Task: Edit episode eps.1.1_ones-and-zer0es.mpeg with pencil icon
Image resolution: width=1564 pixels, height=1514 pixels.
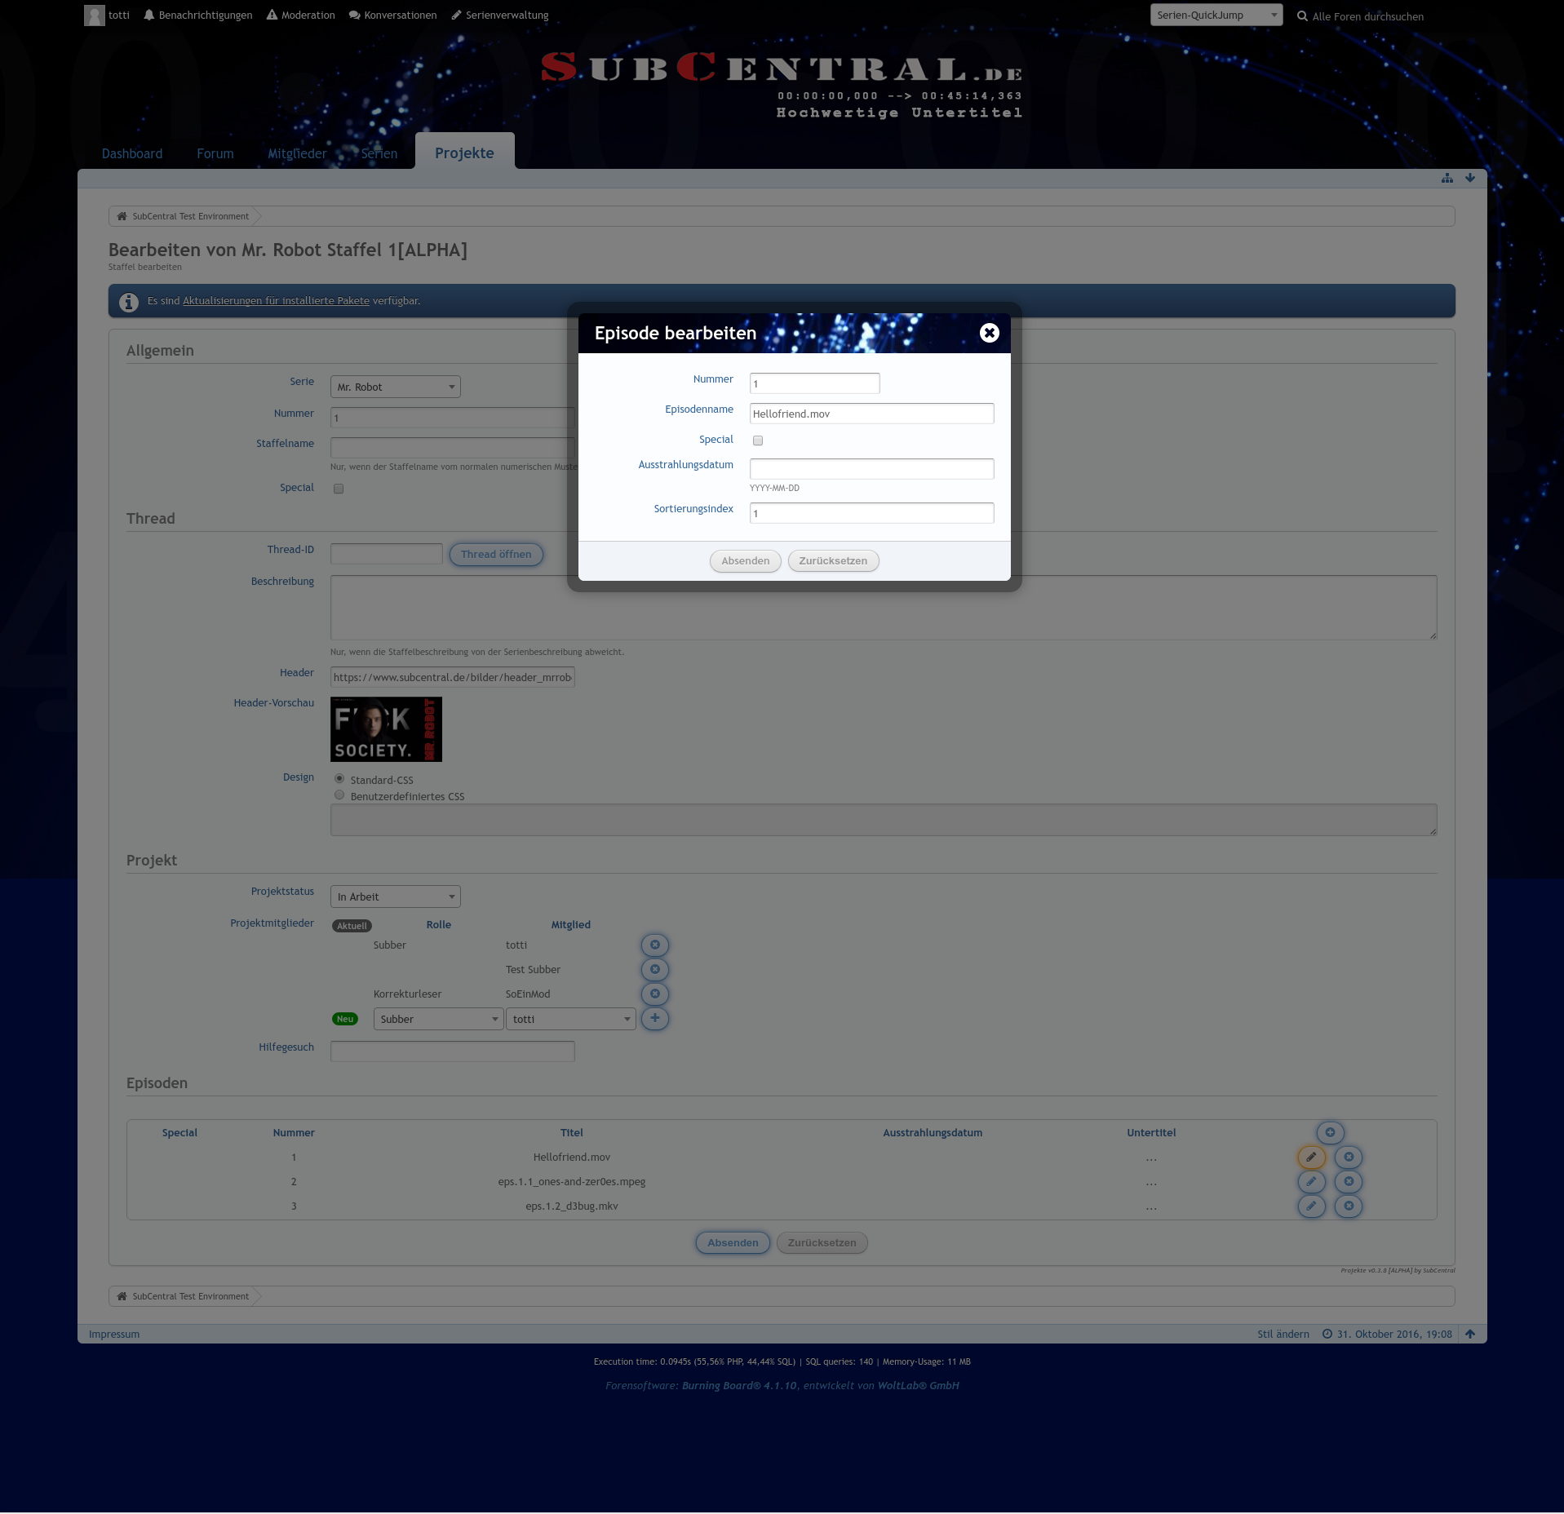Action: 1311,1181
